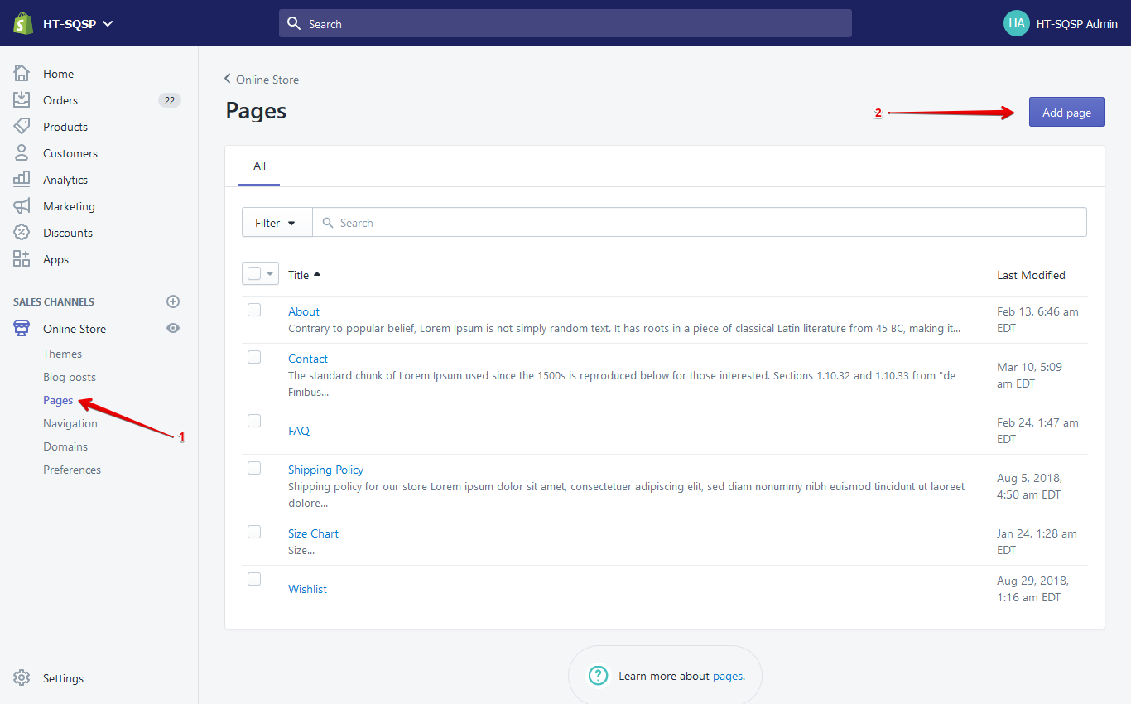Switch to the All tab

tap(259, 166)
